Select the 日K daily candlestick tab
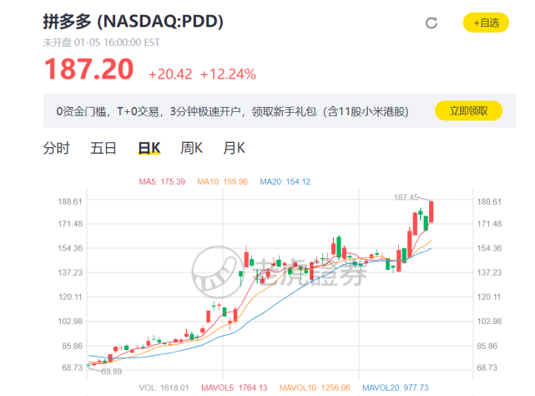The image size is (535, 396). [149, 148]
